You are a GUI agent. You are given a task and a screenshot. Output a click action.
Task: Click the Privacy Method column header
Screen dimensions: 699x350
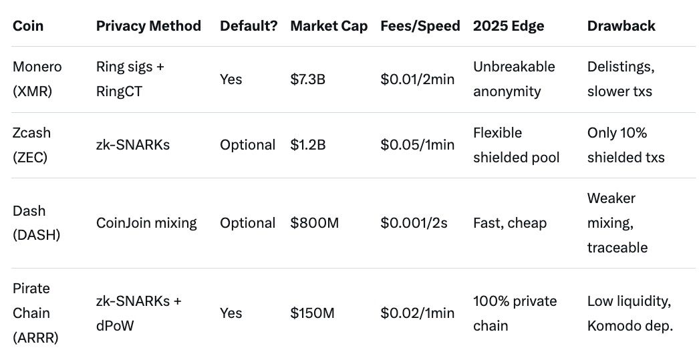148,26
